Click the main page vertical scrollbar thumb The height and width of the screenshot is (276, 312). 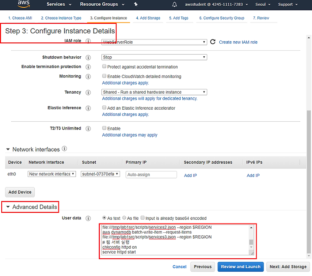[x=309, y=182]
